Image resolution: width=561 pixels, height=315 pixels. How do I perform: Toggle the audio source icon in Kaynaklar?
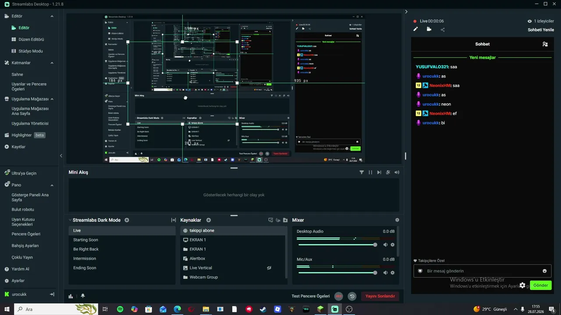[x=278, y=220]
